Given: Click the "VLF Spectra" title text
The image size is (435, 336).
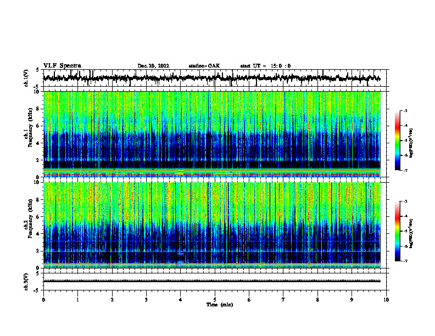Looking at the screenshot, I should pos(62,66).
